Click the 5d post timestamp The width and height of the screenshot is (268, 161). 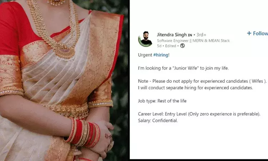click(159, 46)
